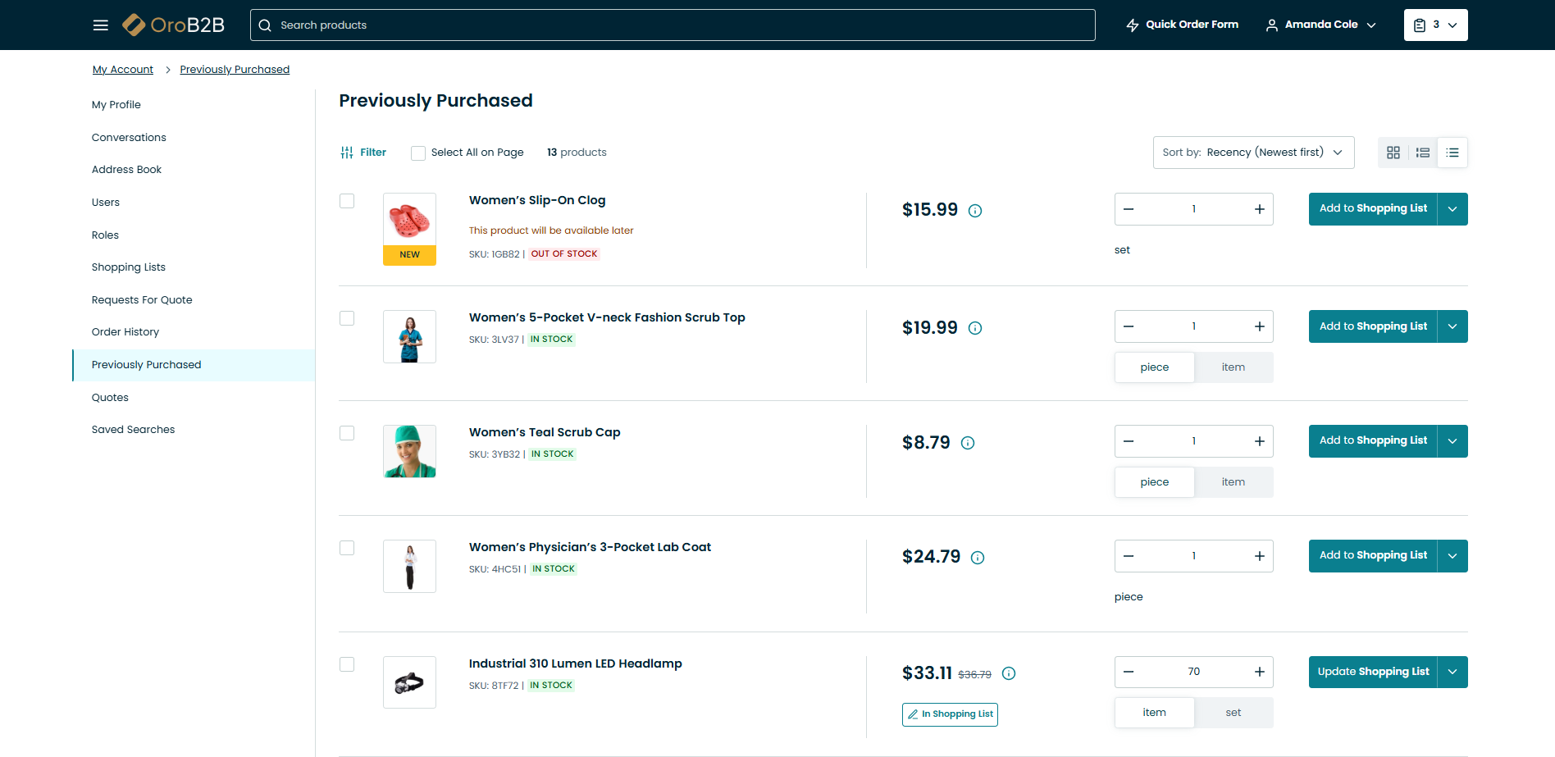Image resolution: width=1555 pixels, height=757 pixels.
Task: Expand Update Shopping List options arrow
Action: point(1452,672)
